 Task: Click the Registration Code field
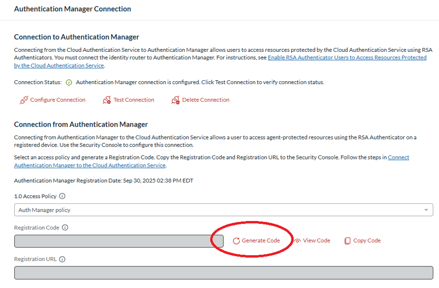[x=119, y=241]
